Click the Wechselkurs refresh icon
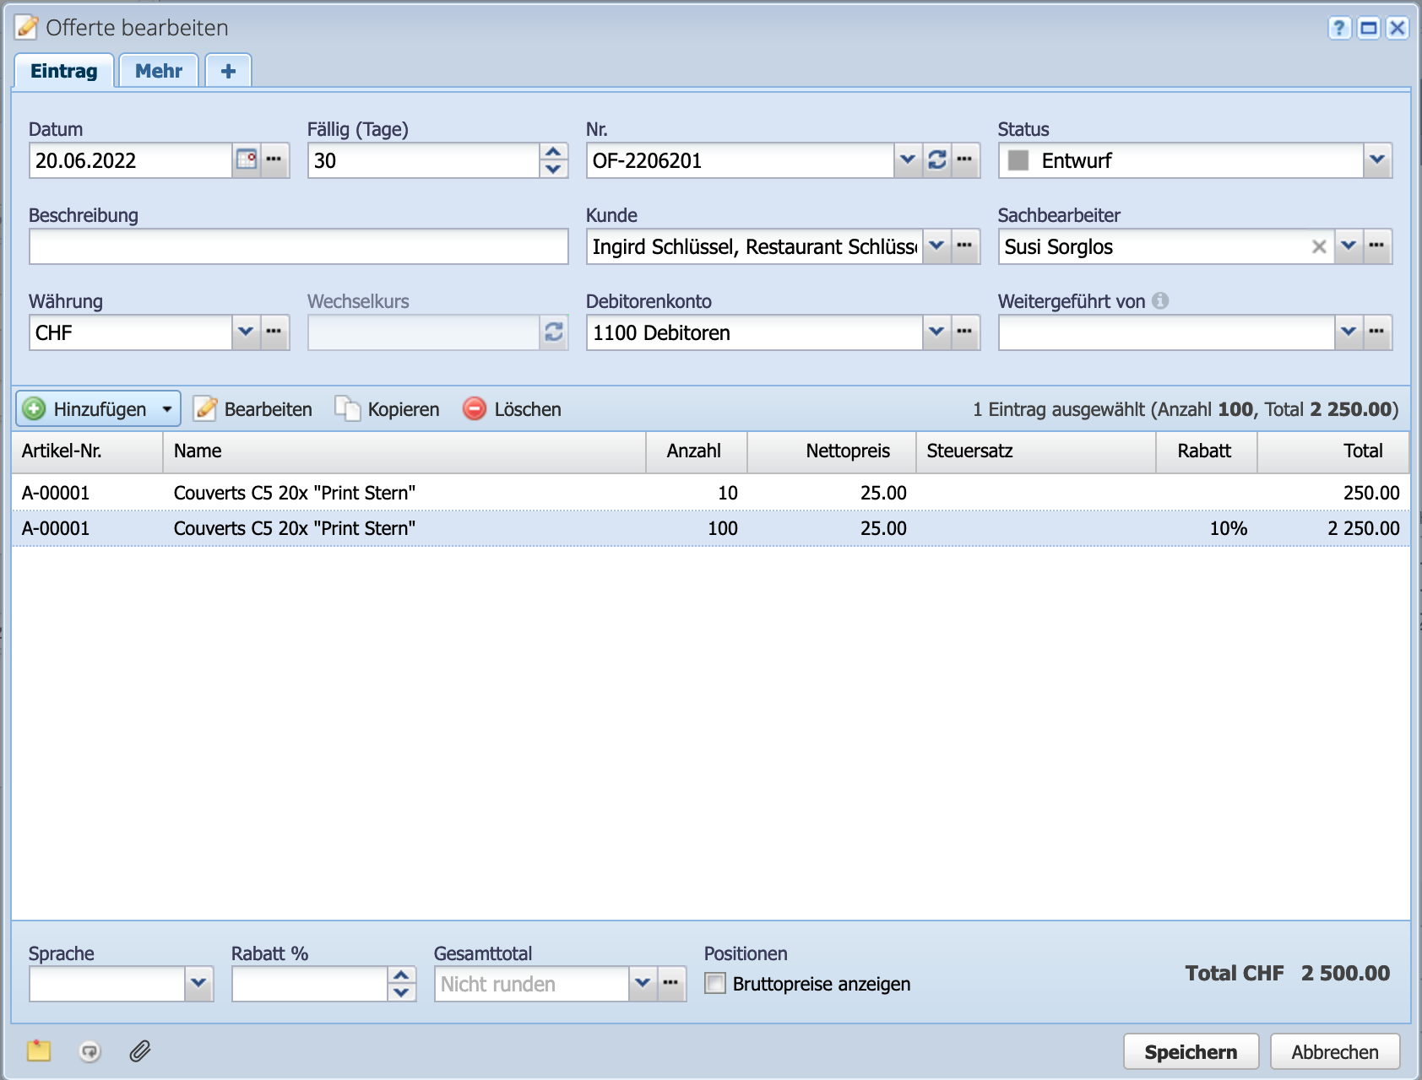 (x=553, y=332)
